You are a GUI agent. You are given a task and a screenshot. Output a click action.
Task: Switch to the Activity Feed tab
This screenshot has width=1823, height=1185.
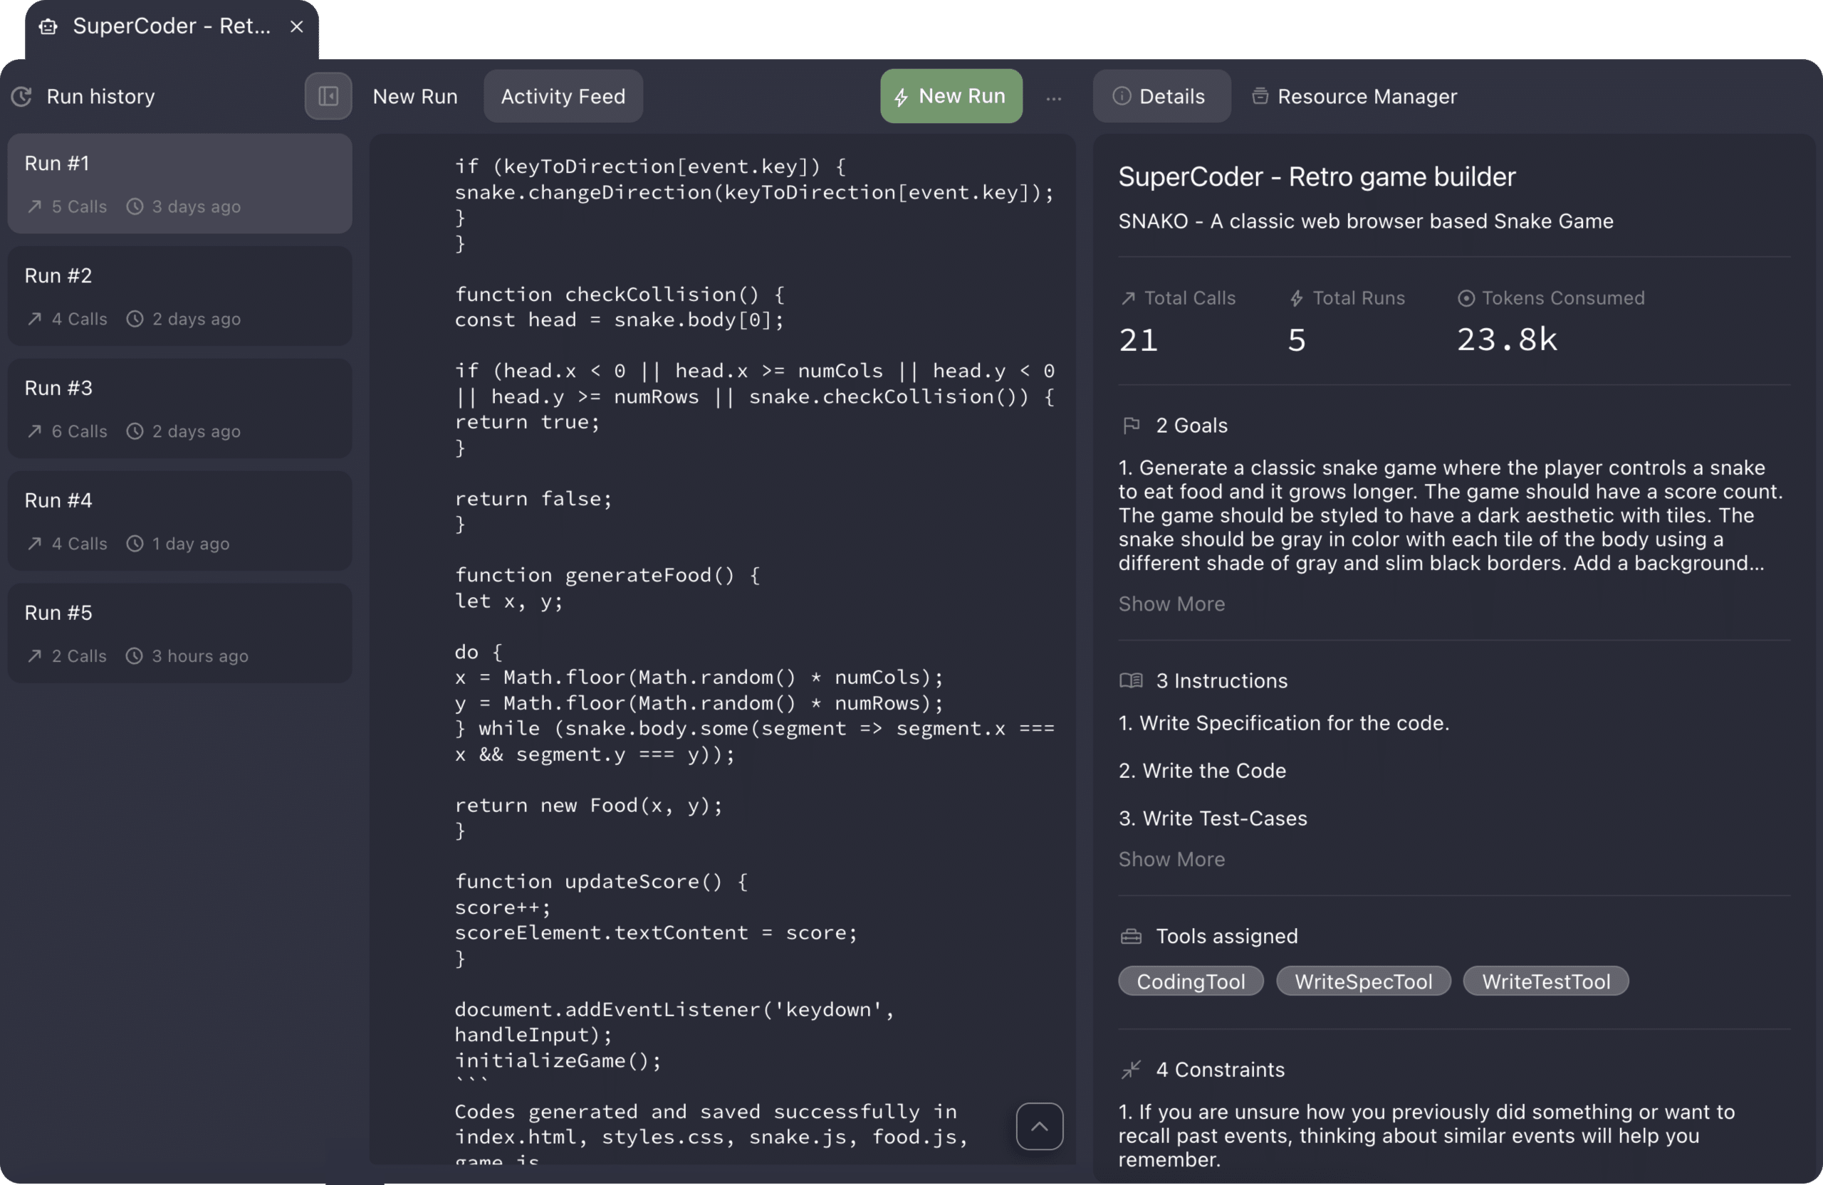(x=563, y=97)
